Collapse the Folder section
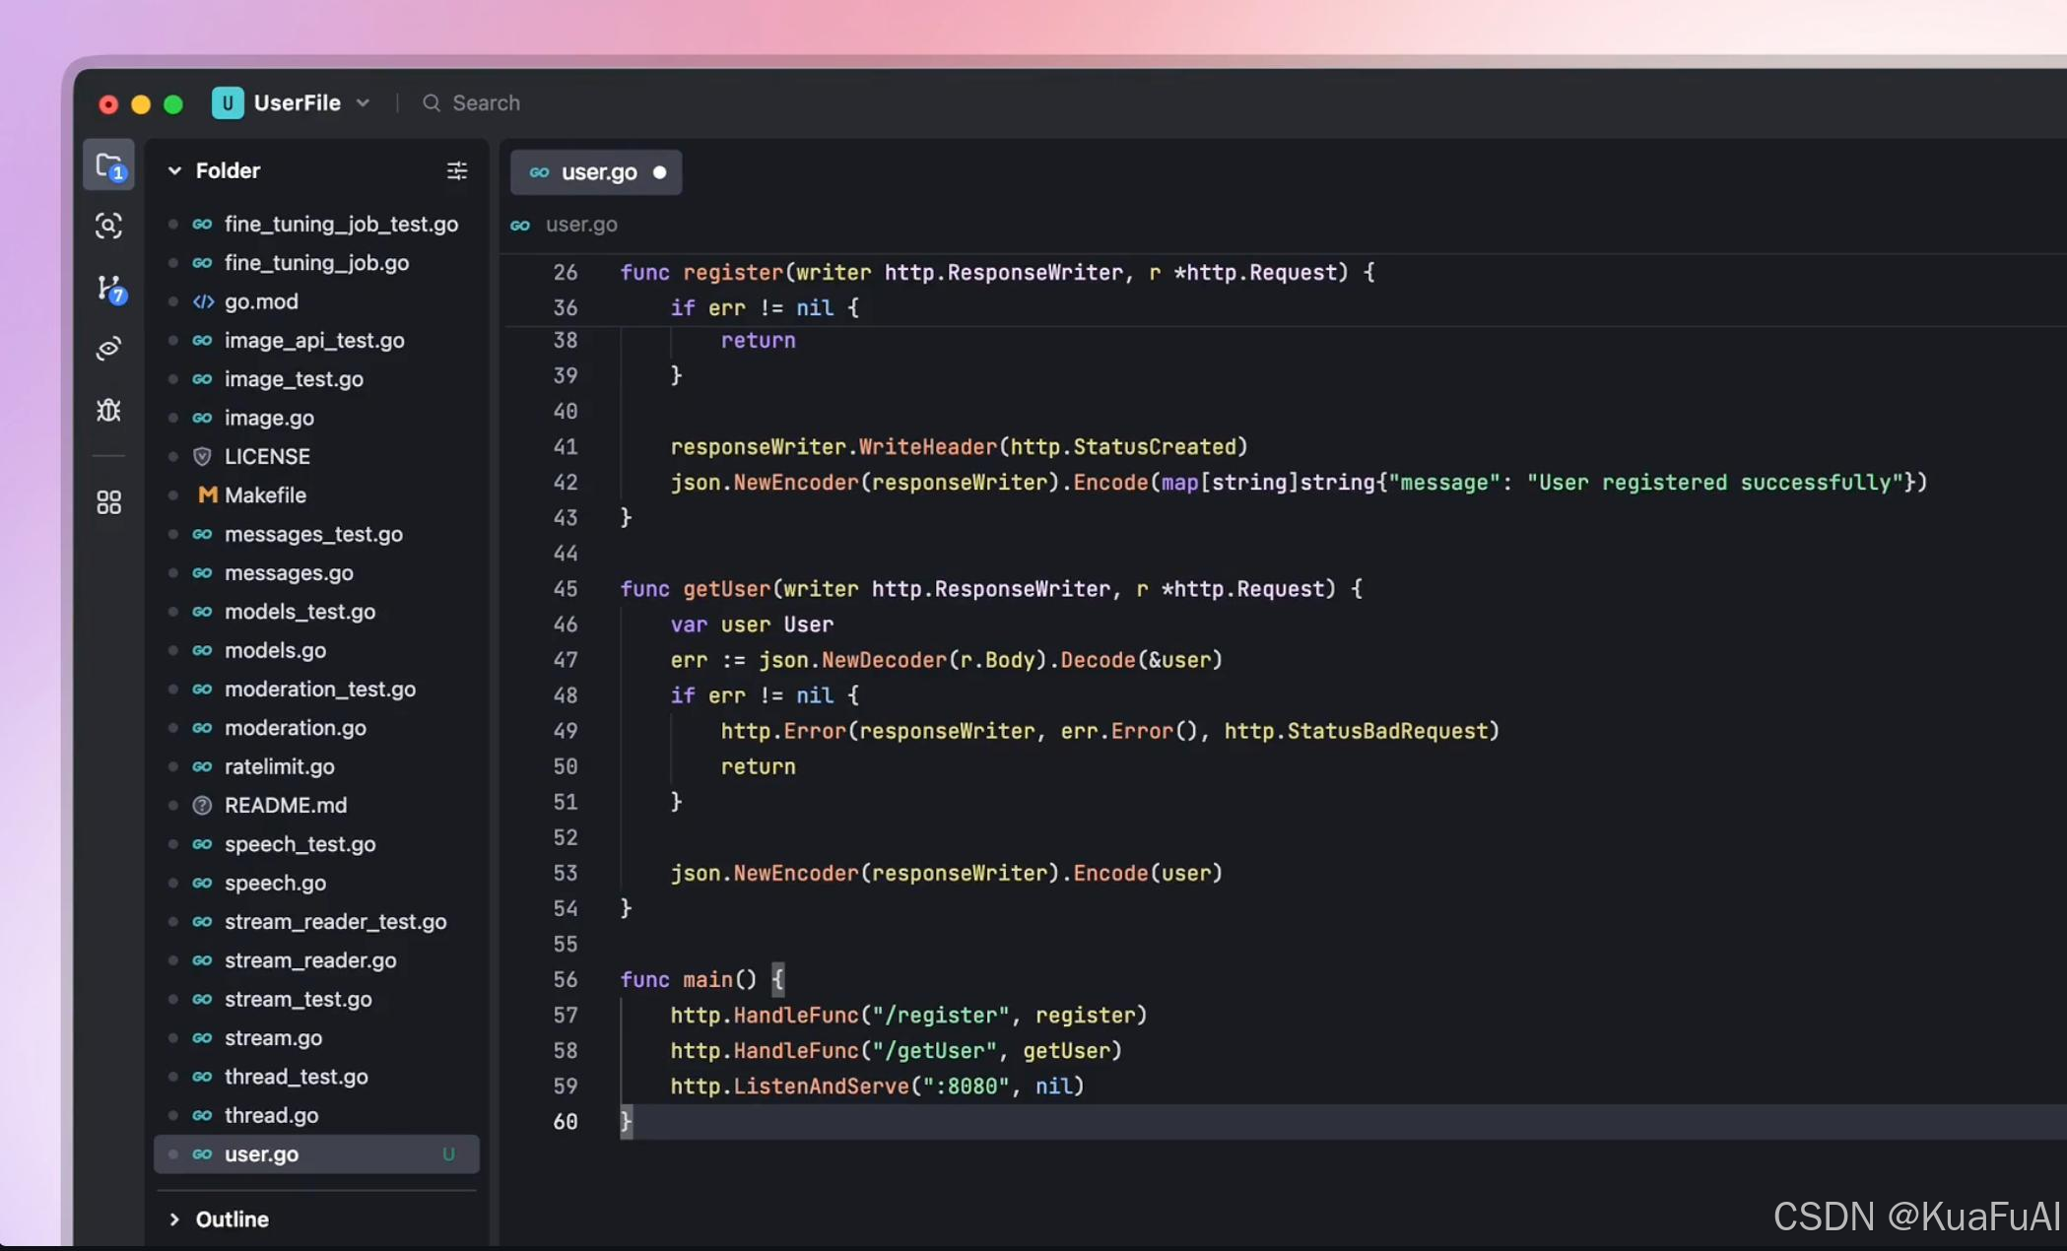The image size is (2067, 1251). (174, 170)
